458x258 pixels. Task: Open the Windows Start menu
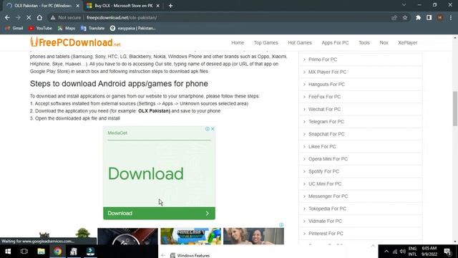point(8,252)
